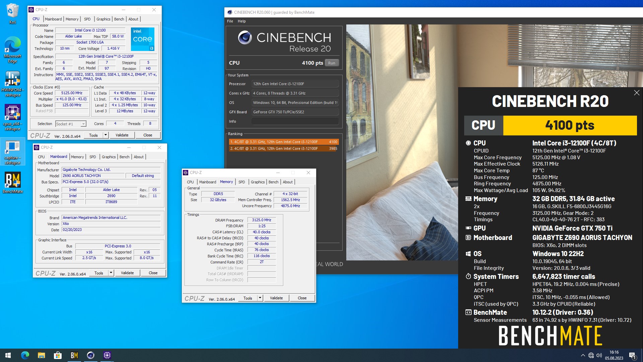The width and height of the screenshot is (643, 362).
Task: Click the rendered room image in Cinebench
Action: coord(402,142)
